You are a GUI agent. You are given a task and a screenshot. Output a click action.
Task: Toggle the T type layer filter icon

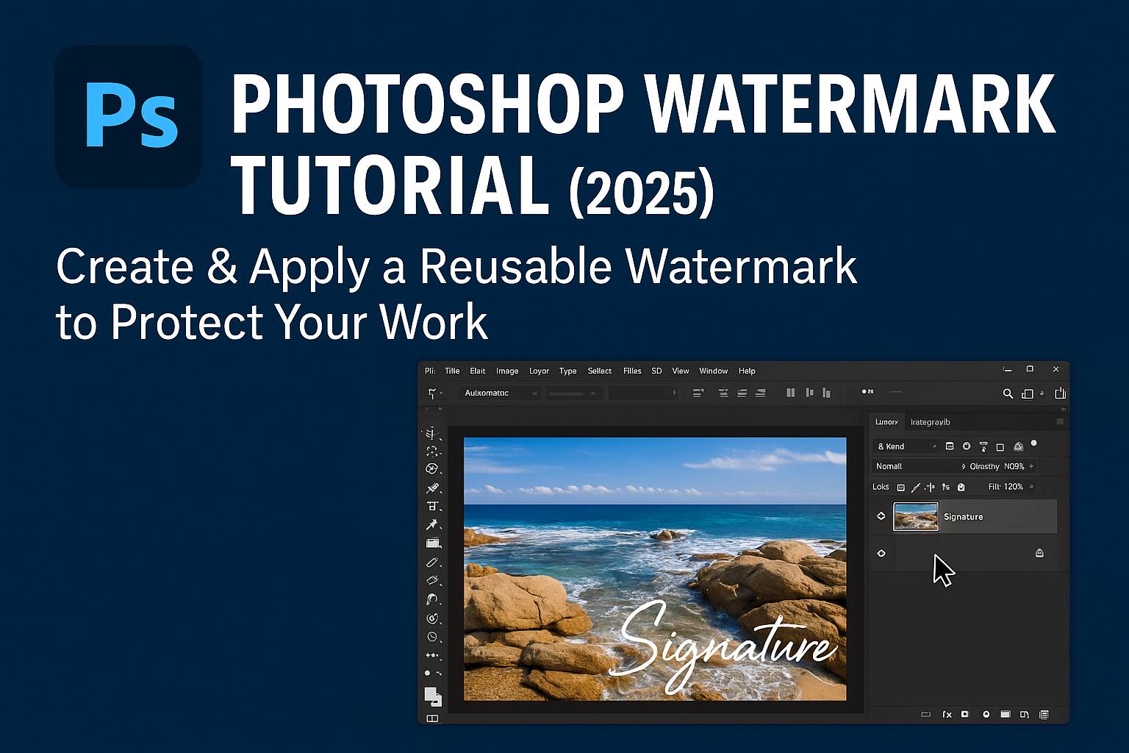983,446
